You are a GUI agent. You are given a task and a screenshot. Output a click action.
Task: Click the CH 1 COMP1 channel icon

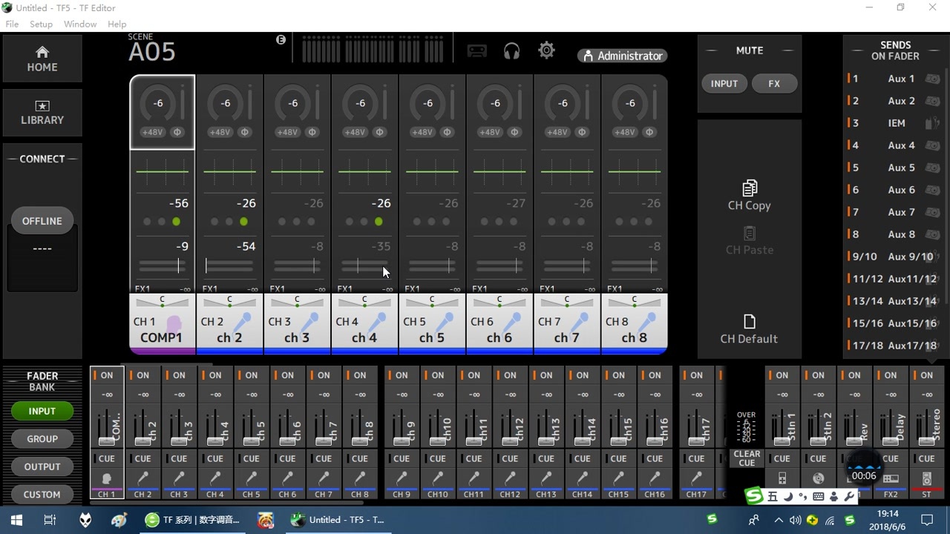pos(174,323)
